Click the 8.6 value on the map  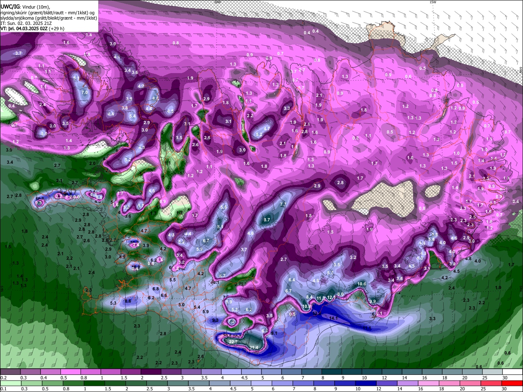point(128,301)
